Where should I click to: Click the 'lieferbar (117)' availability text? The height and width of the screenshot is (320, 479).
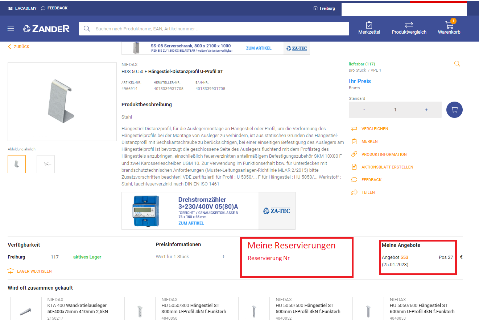coord(362,64)
